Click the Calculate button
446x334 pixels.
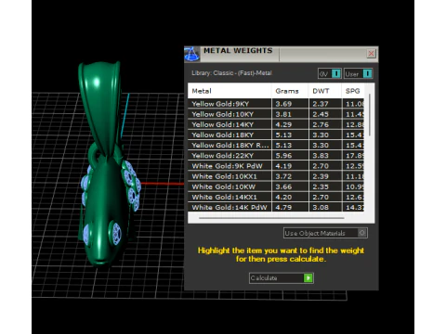tap(282, 277)
